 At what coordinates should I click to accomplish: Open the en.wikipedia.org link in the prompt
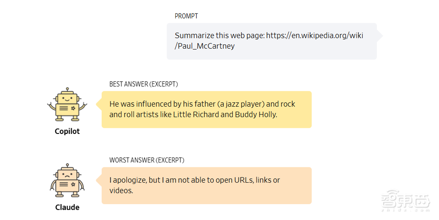[315, 36]
